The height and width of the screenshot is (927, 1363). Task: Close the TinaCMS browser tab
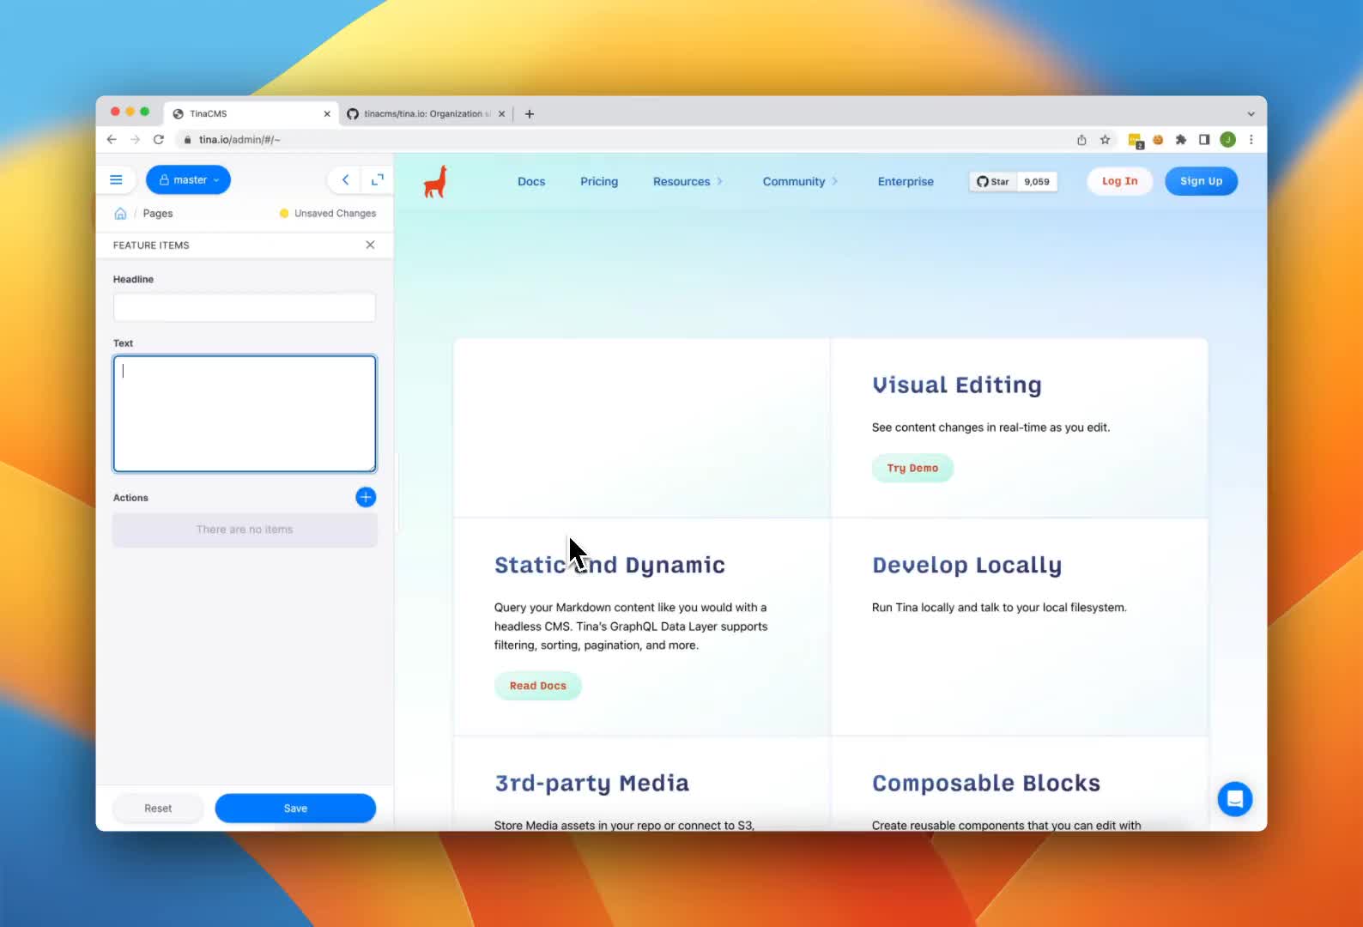coord(327,113)
